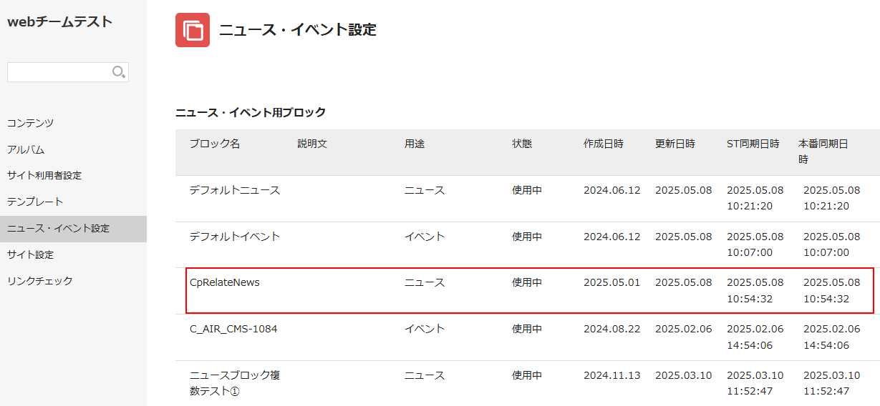
Task: Open the デフォルトニュース block
Action: click(234, 190)
